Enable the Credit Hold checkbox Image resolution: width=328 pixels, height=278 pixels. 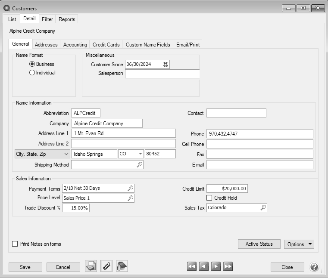pyautogui.click(x=209, y=198)
